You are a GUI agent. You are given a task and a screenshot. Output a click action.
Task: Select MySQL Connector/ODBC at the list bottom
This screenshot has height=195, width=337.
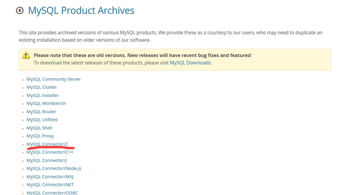click(52, 192)
